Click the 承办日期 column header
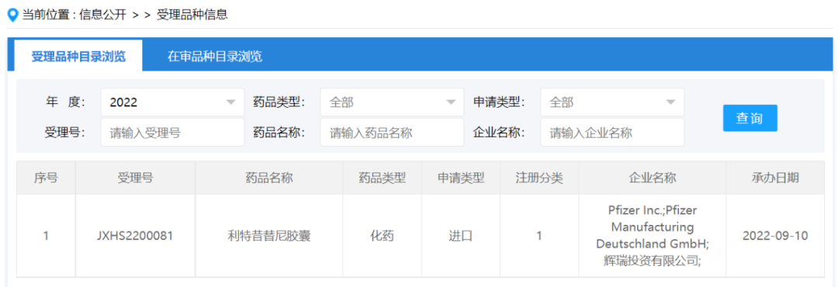This screenshot has height=287, width=838. point(775,178)
